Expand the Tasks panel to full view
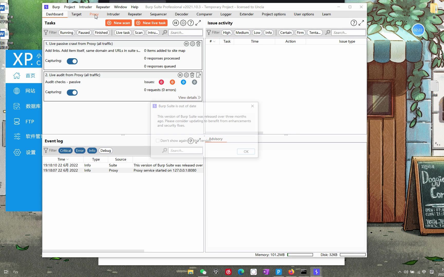The width and height of the screenshot is (444, 277). click(198, 23)
